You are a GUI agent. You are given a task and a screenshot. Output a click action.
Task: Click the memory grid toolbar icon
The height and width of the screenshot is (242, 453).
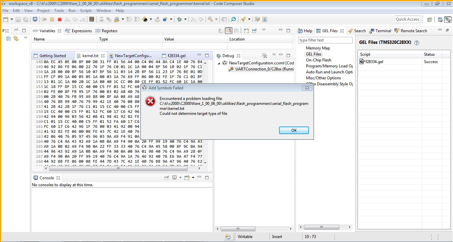pyautogui.click(x=92, y=19)
